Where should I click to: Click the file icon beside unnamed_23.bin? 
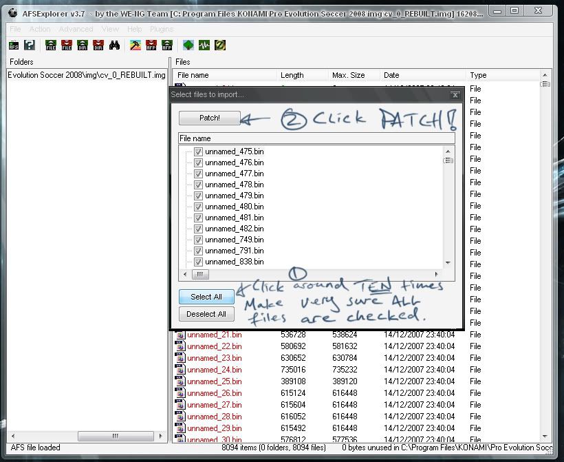coord(180,358)
